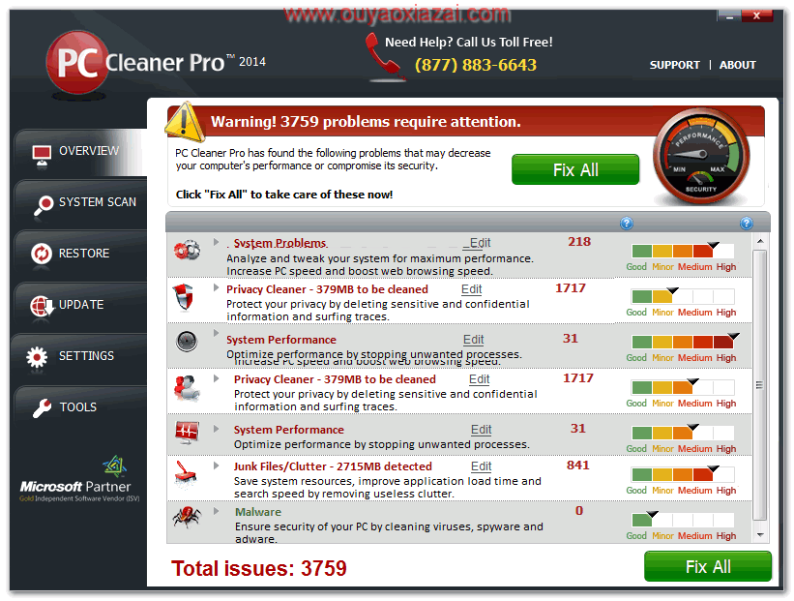Click the Privacy Cleaner shield icon

coord(184,297)
